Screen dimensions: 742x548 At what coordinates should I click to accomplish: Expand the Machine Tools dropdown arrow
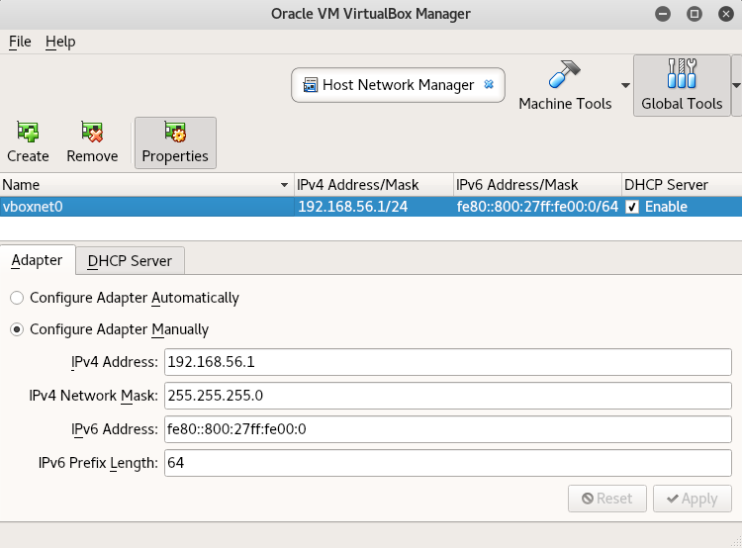click(625, 86)
